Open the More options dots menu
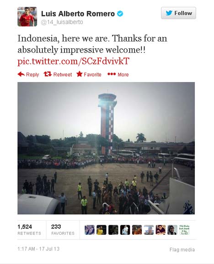The image size is (214, 264). point(112,74)
